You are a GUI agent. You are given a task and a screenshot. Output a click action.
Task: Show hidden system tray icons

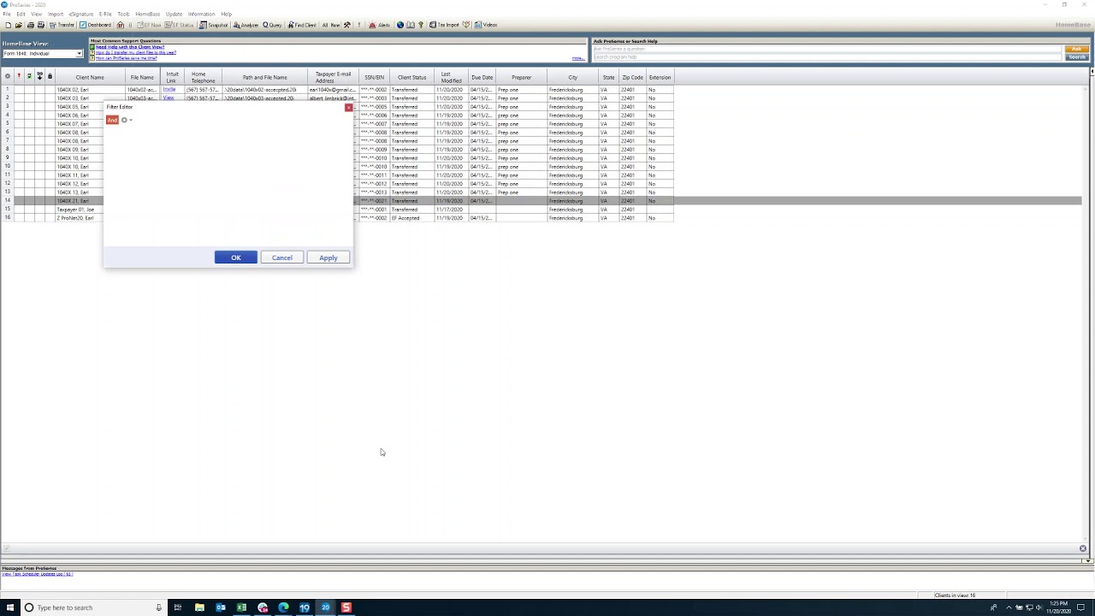tap(1009, 607)
